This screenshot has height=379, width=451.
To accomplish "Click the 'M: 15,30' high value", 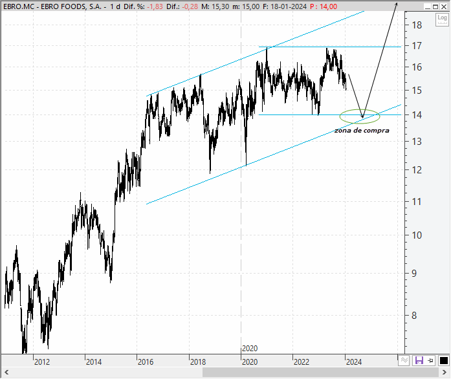I will click(215, 6).
